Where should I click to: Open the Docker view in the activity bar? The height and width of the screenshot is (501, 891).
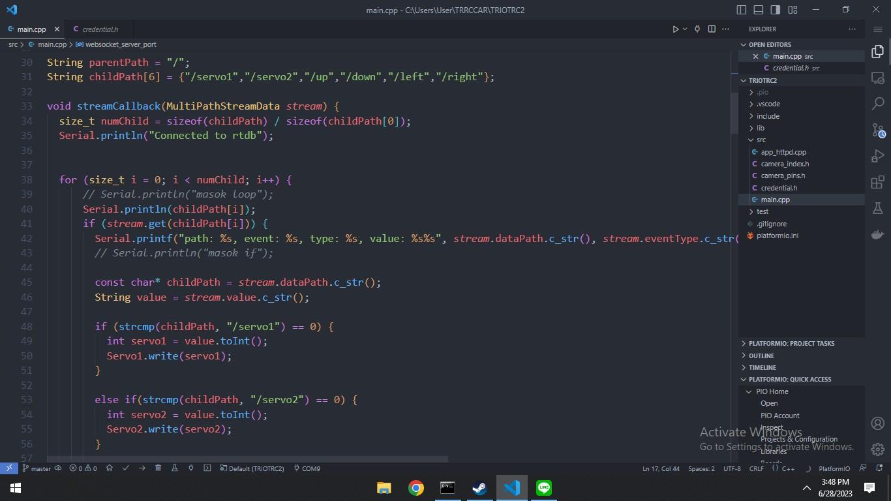pos(878,234)
